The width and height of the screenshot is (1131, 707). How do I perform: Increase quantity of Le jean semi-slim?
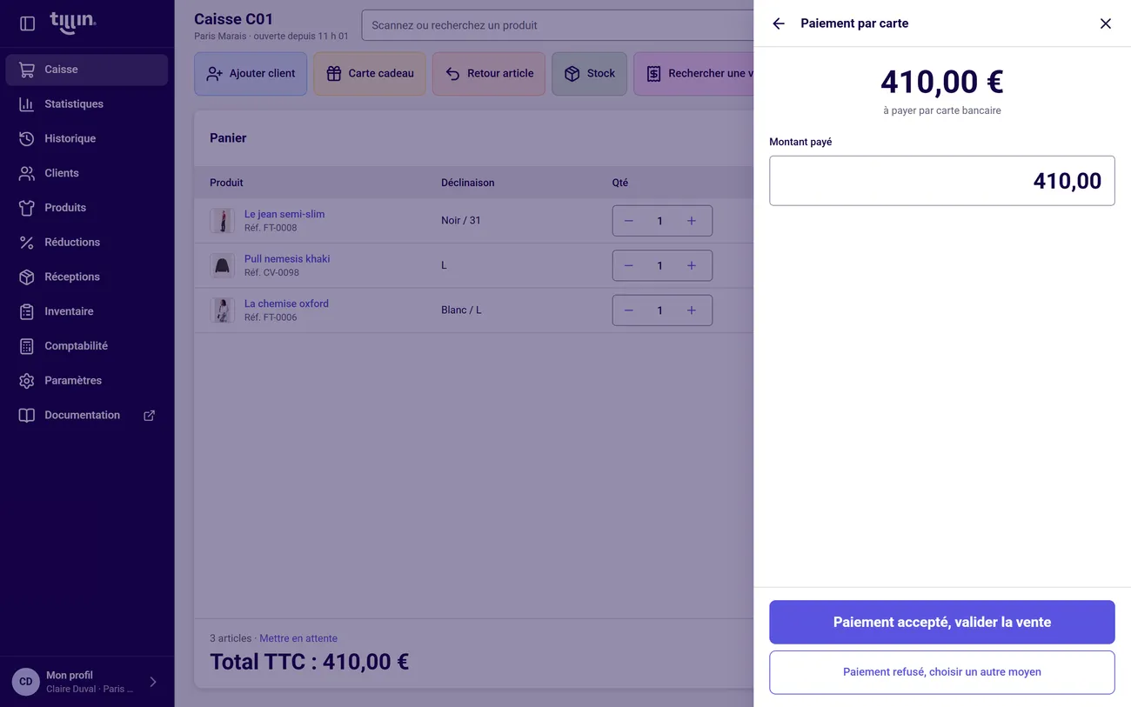tap(692, 221)
